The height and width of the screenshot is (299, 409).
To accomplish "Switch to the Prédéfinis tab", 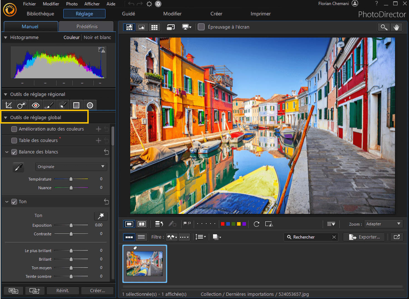I will click(x=86, y=26).
